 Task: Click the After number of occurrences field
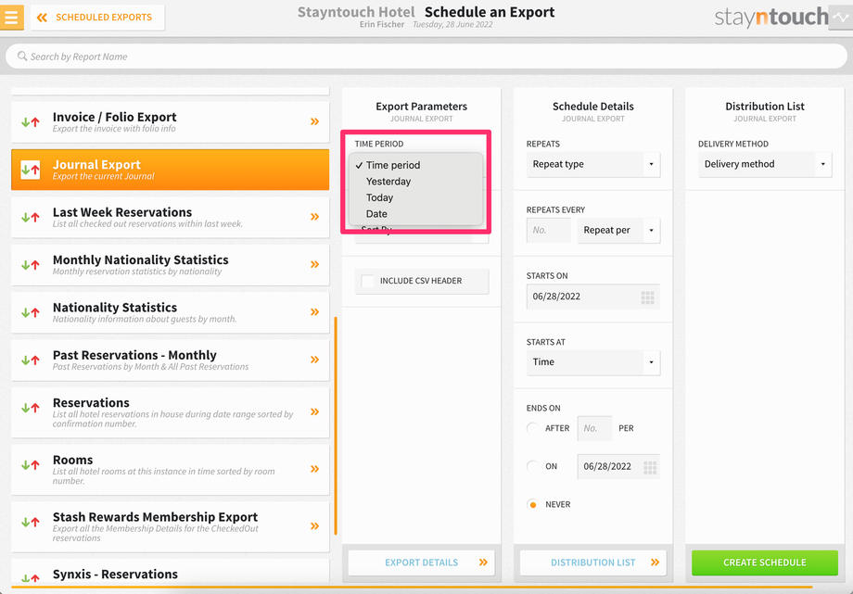(594, 428)
